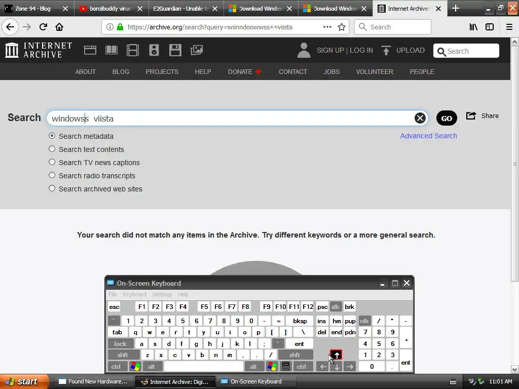The height and width of the screenshot is (389, 519).
Task: Click the upload arrow icon
Action: pos(386,50)
